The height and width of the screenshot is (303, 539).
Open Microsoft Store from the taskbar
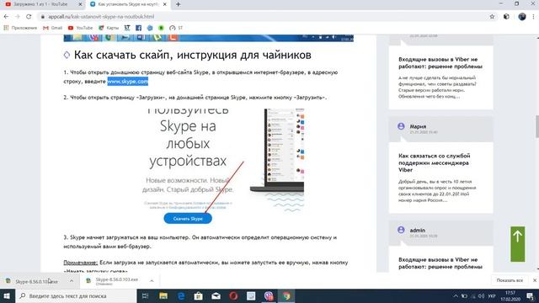(x=199, y=295)
